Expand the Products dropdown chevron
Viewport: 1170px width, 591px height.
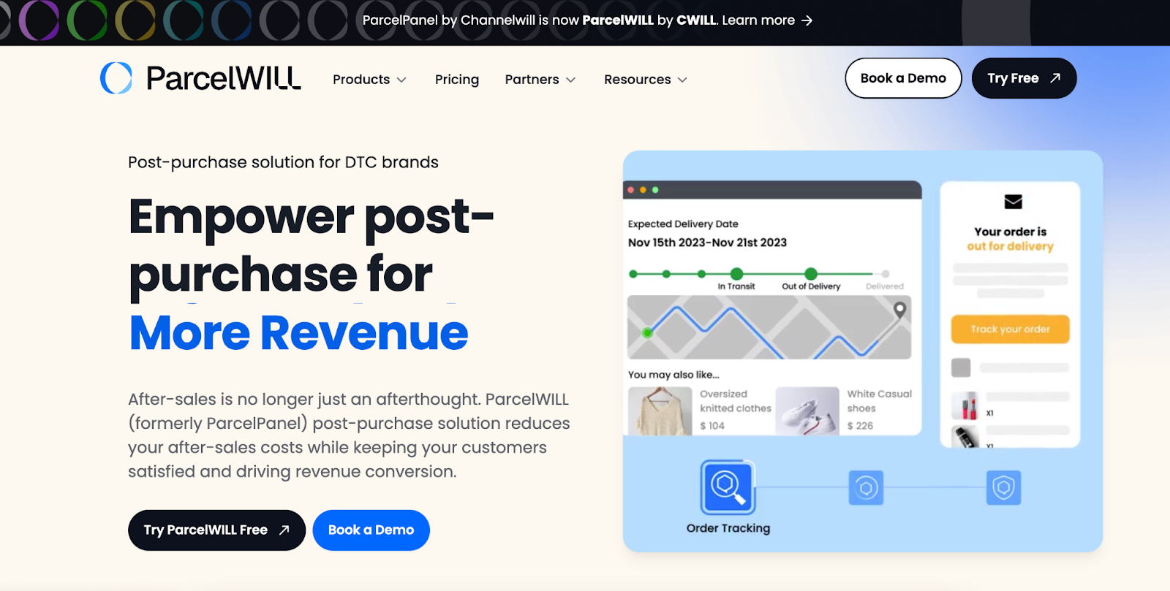(x=401, y=80)
